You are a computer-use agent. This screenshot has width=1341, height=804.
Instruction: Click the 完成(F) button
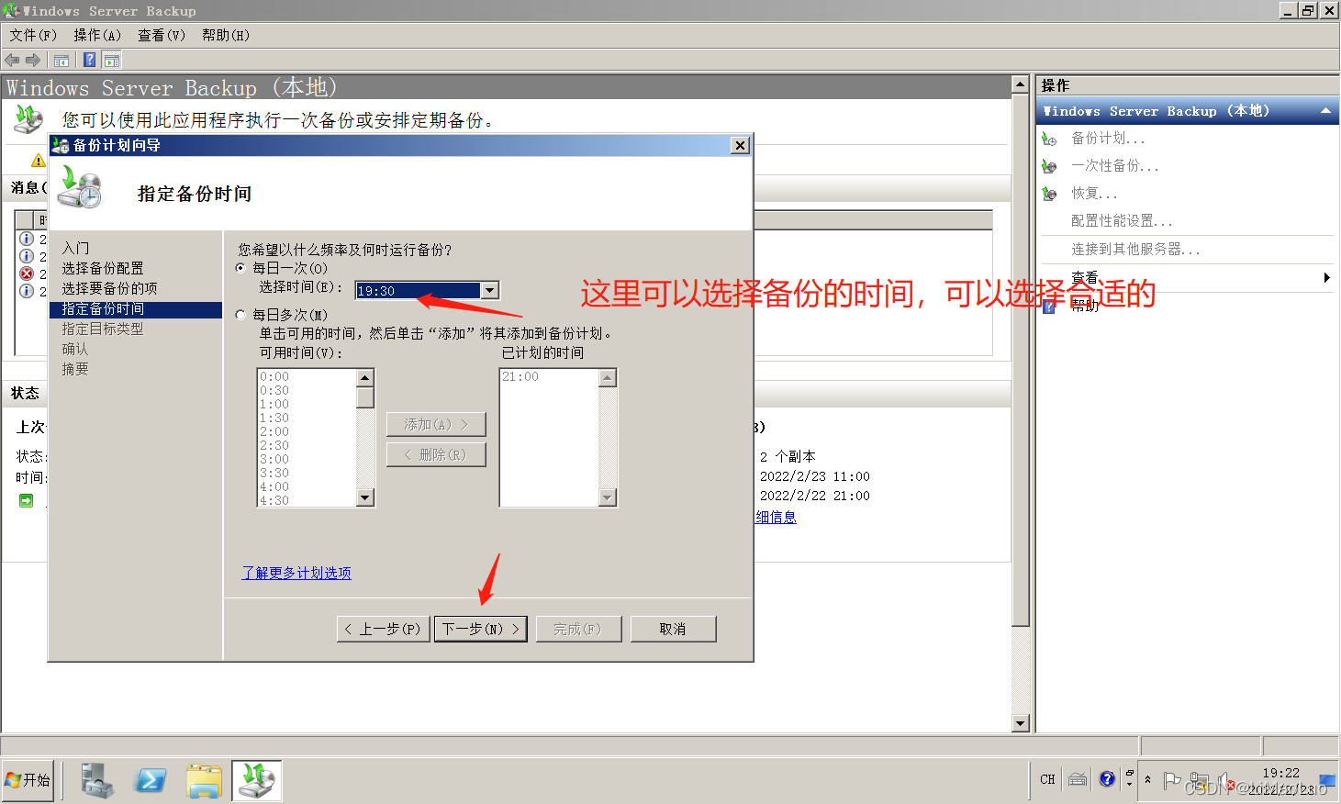click(577, 629)
